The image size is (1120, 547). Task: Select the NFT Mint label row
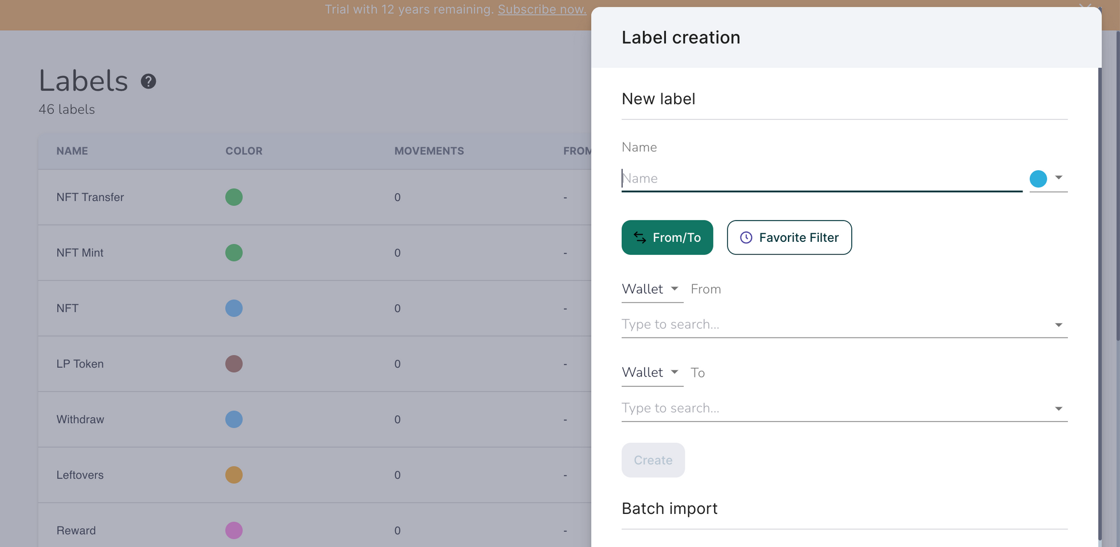click(315, 253)
